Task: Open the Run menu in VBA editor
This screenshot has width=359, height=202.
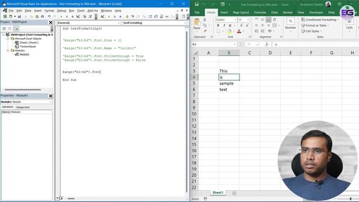Action: tap(71, 11)
